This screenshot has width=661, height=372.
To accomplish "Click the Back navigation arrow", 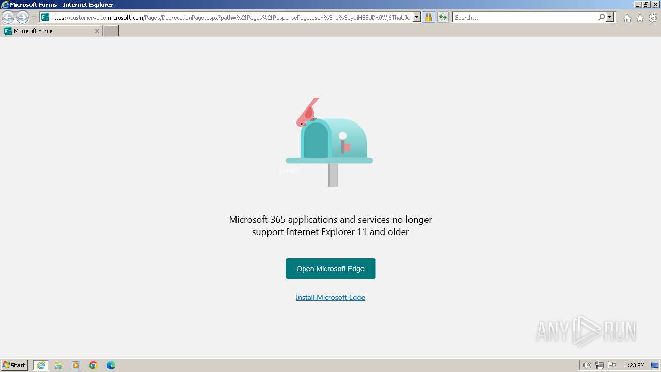I will (x=8, y=18).
